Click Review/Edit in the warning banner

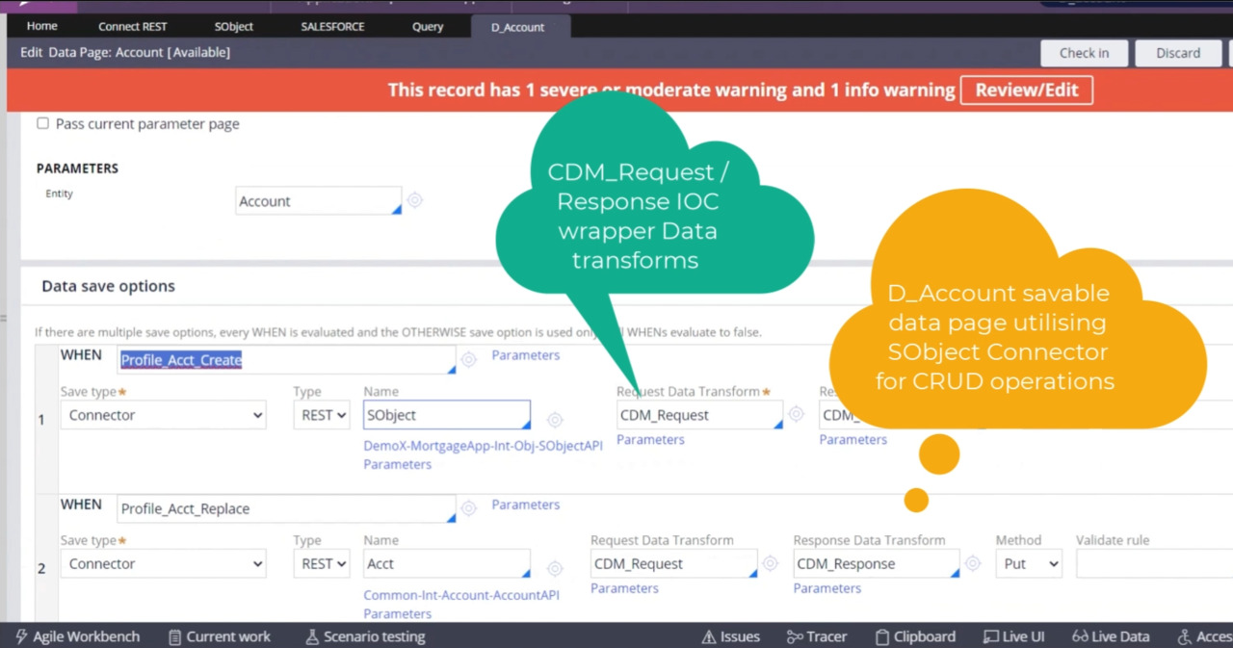pos(1026,90)
